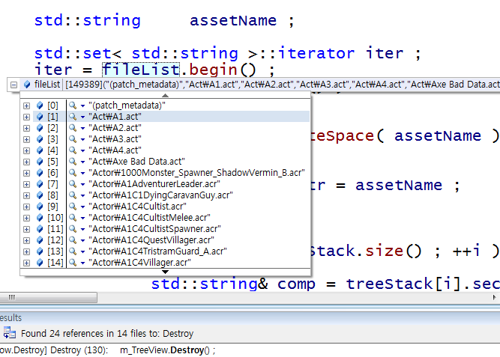The height and width of the screenshot is (357, 500).
Task: Open the magnifier for A1C1DyingCaravanGuy.acr
Action: [73, 195]
